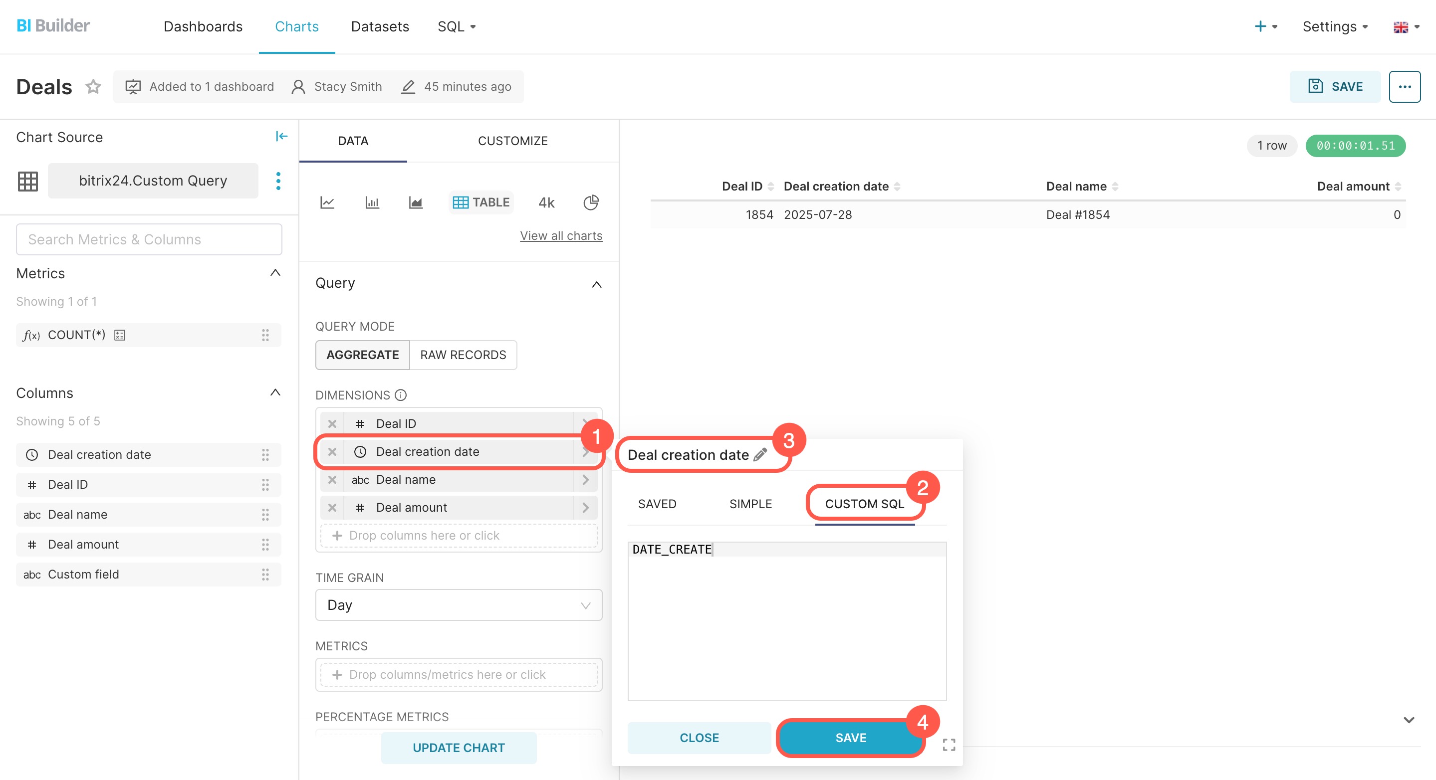Screen dimensions: 1436x780
Task: Remove Deal name from dimensions
Action: point(332,480)
